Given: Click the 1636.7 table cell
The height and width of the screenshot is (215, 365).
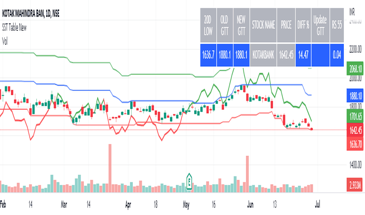Looking at the screenshot, I should pos(208,55).
